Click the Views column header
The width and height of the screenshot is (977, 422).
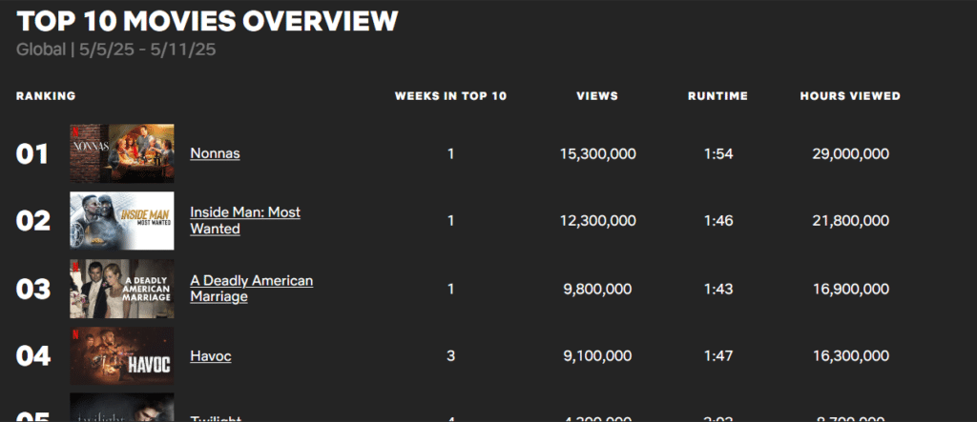pos(597,96)
